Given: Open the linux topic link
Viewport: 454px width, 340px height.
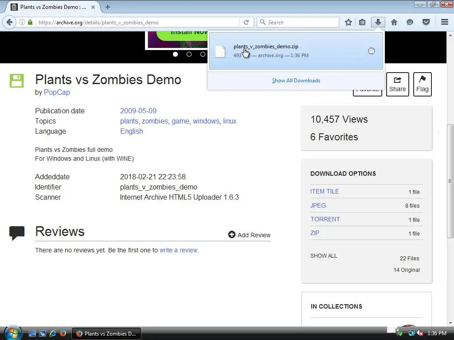Looking at the screenshot, I should (x=230, y=121).
